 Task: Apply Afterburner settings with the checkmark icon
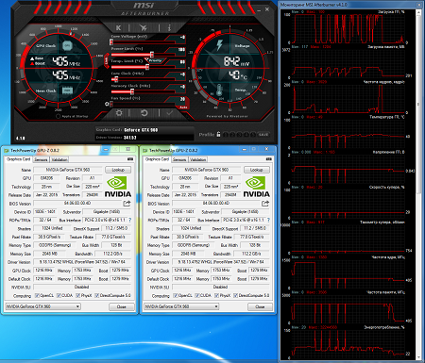[x=170, y=113]
